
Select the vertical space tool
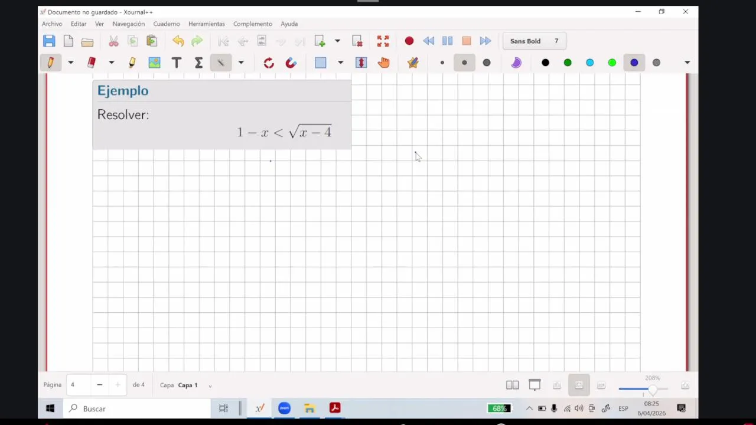[361, 63]
